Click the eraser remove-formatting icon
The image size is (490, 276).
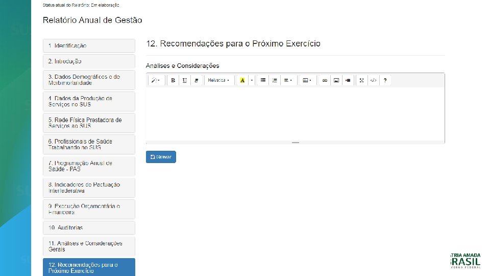tap(197, 80)
